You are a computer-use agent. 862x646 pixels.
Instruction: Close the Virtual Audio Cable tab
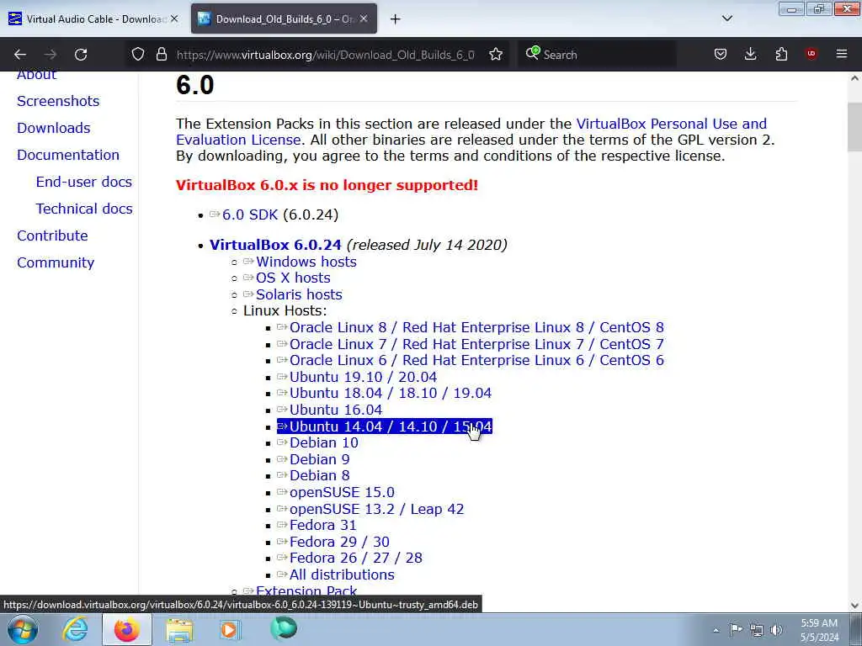pos(174,19)
